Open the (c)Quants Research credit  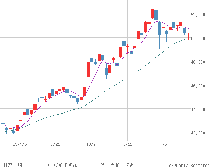coord(188,165)
